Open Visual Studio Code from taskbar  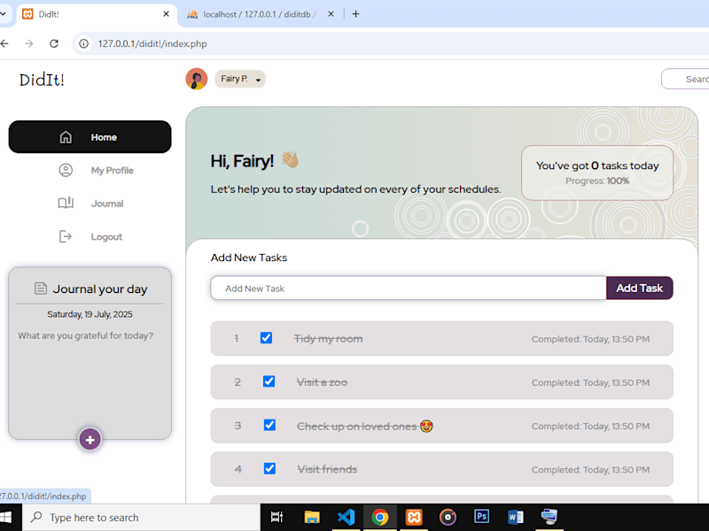(347, 517)
